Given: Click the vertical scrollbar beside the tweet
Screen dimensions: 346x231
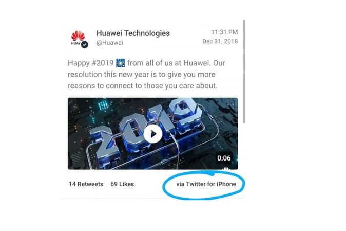Looking at the screenshot, I should [244, 72].
